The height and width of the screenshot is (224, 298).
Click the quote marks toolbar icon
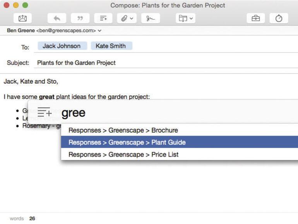coord(80,18)
